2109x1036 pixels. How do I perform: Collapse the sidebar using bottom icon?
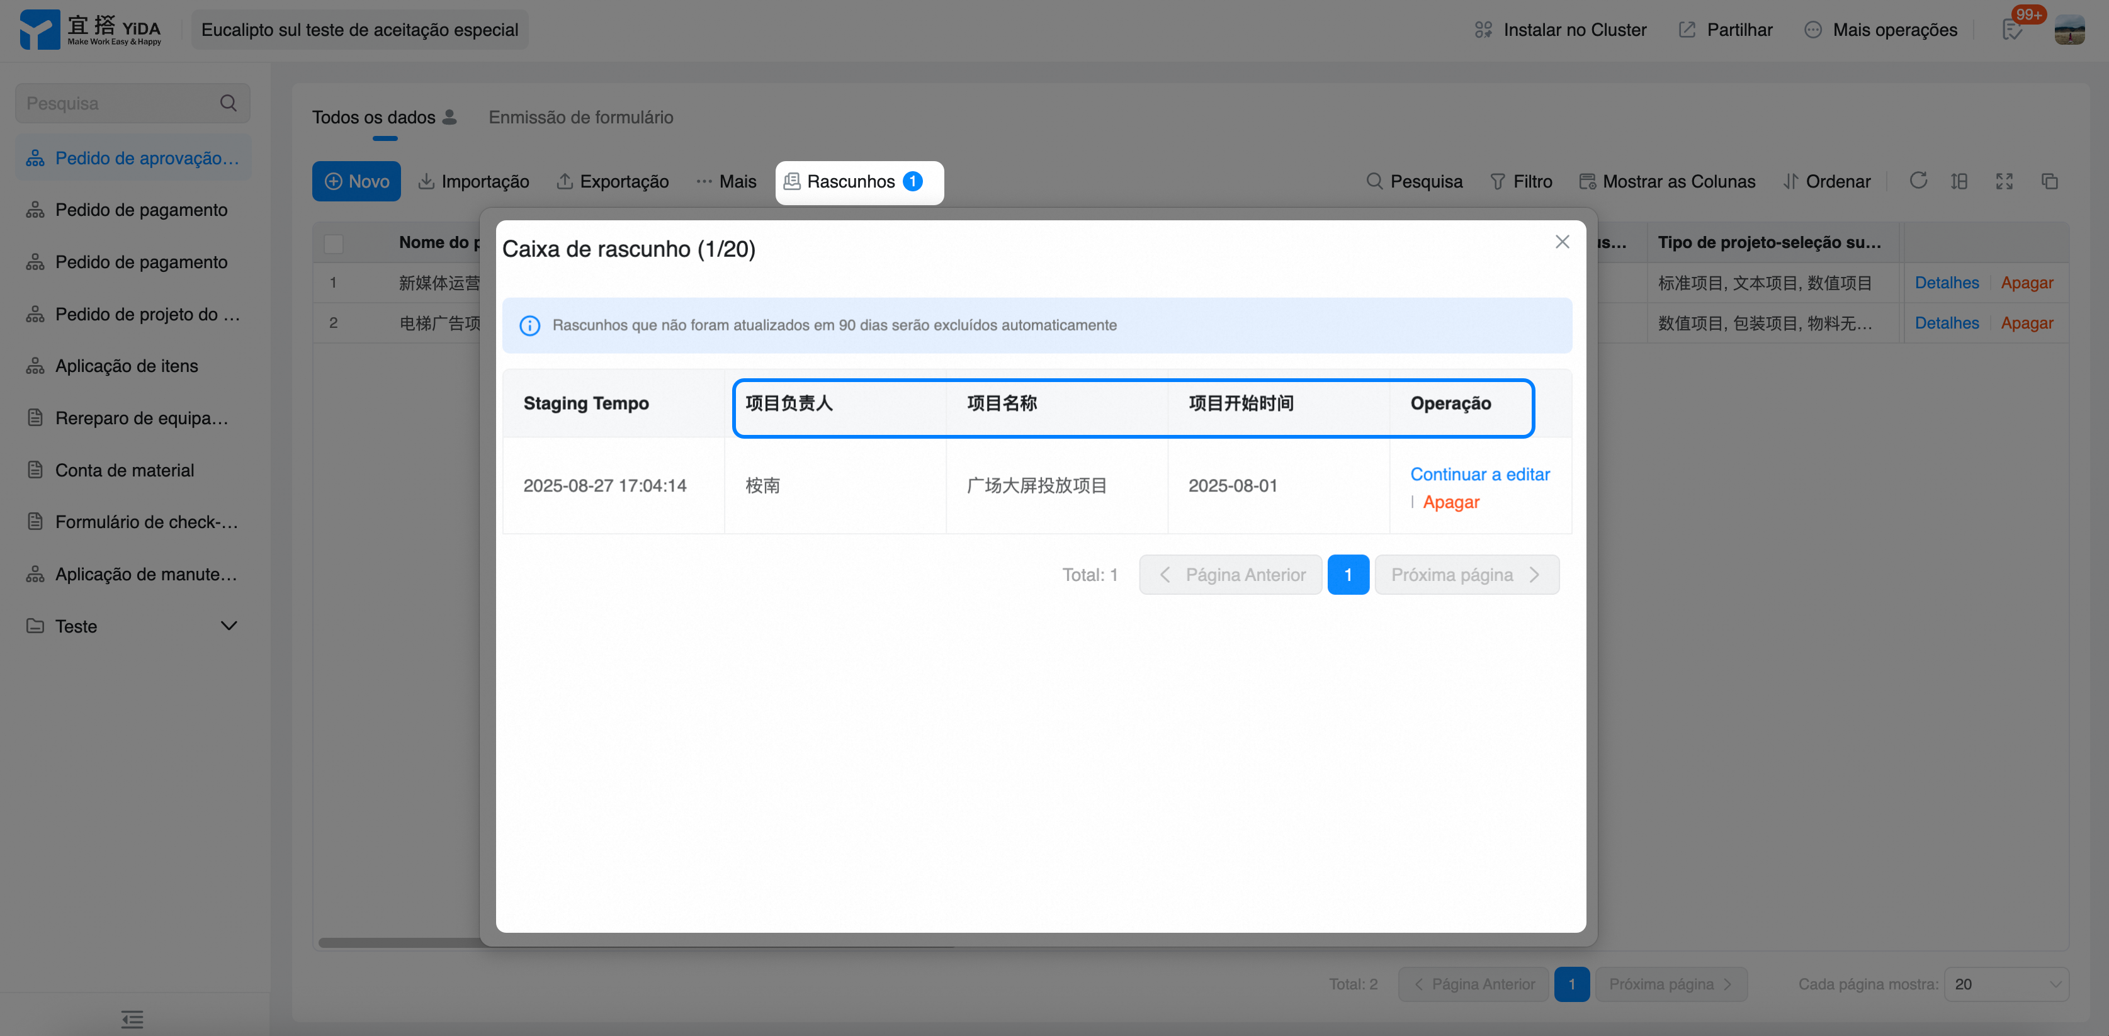(x=132, y=1019)
